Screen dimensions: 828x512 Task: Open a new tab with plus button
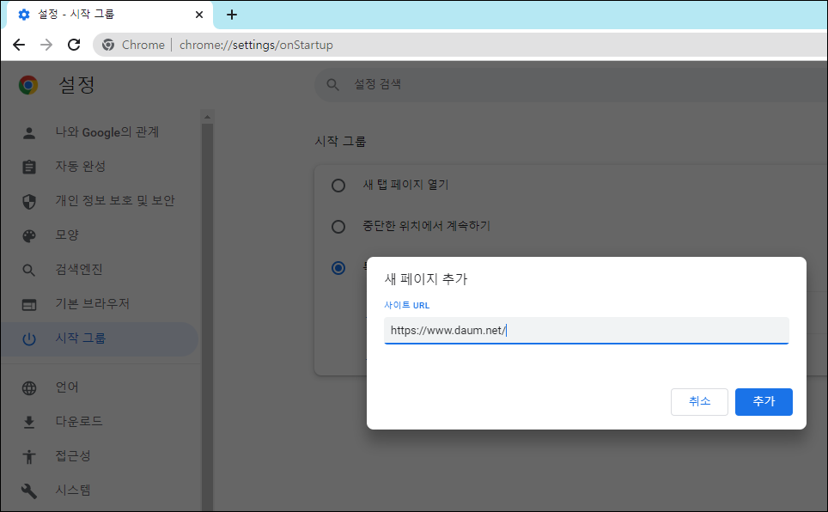232,15
